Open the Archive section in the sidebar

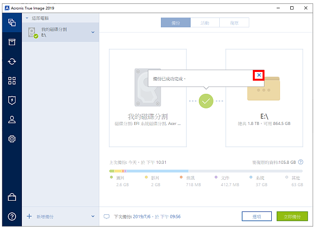pos(12,42)
